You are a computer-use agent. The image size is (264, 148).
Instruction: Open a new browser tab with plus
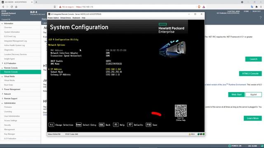pos(36,2)
